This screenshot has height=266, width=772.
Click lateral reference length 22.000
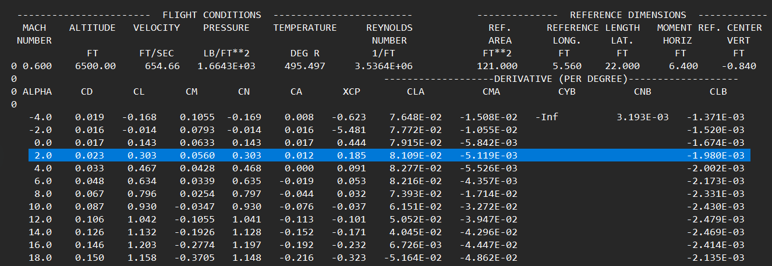coord(622,66)
